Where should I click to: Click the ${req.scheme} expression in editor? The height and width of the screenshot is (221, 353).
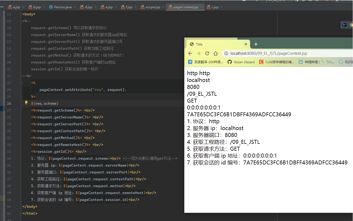point(45,104)
